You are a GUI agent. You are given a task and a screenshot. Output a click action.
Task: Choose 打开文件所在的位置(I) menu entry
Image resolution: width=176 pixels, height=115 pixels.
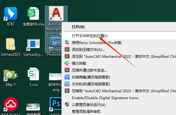pos(119,36)
